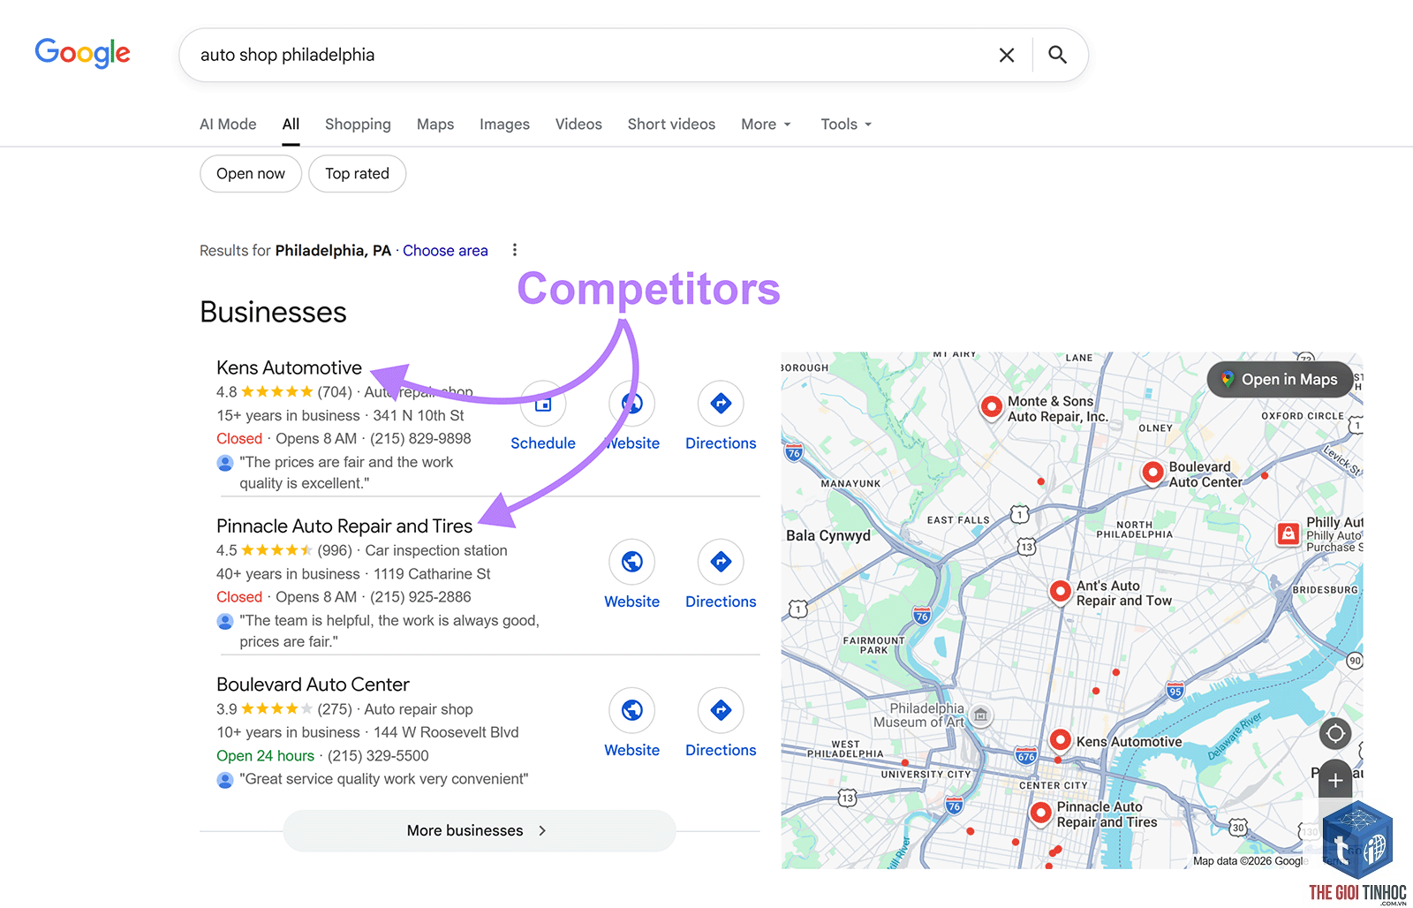Click the Monte & Sons map pin

tap(992, 407)
